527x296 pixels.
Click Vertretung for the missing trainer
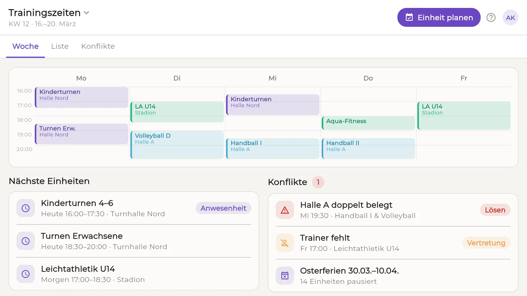click(486, 243)
